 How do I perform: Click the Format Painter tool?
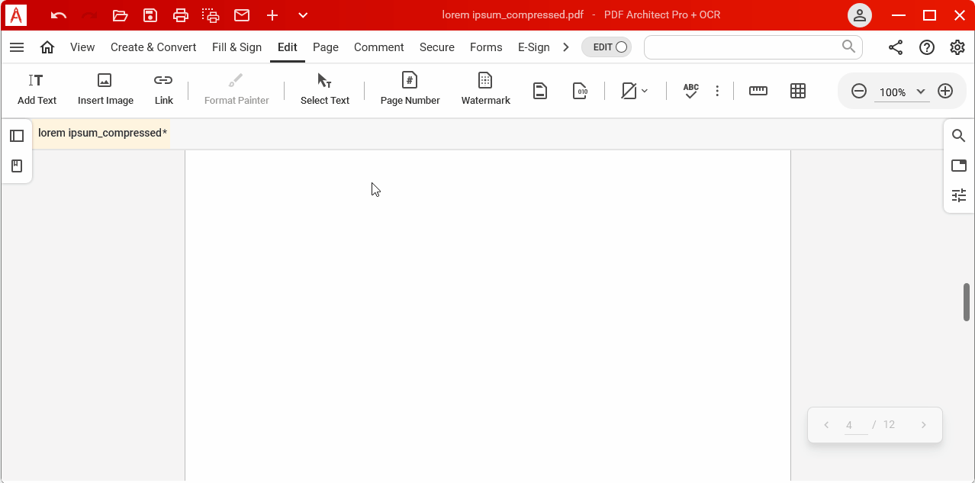click(x=237, y=90)
